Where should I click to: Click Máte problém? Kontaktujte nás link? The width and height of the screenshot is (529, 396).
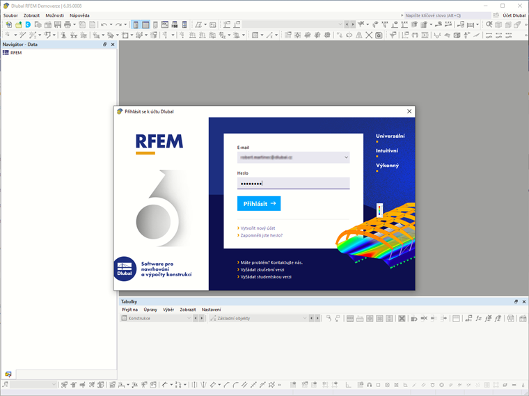pyautogui.click(x=271, y=262)
